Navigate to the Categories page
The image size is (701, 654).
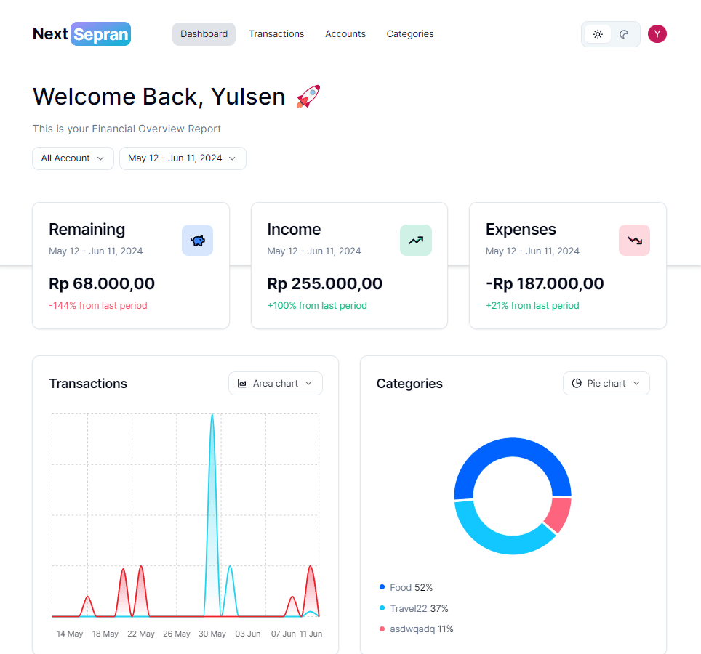coord(410,34)
